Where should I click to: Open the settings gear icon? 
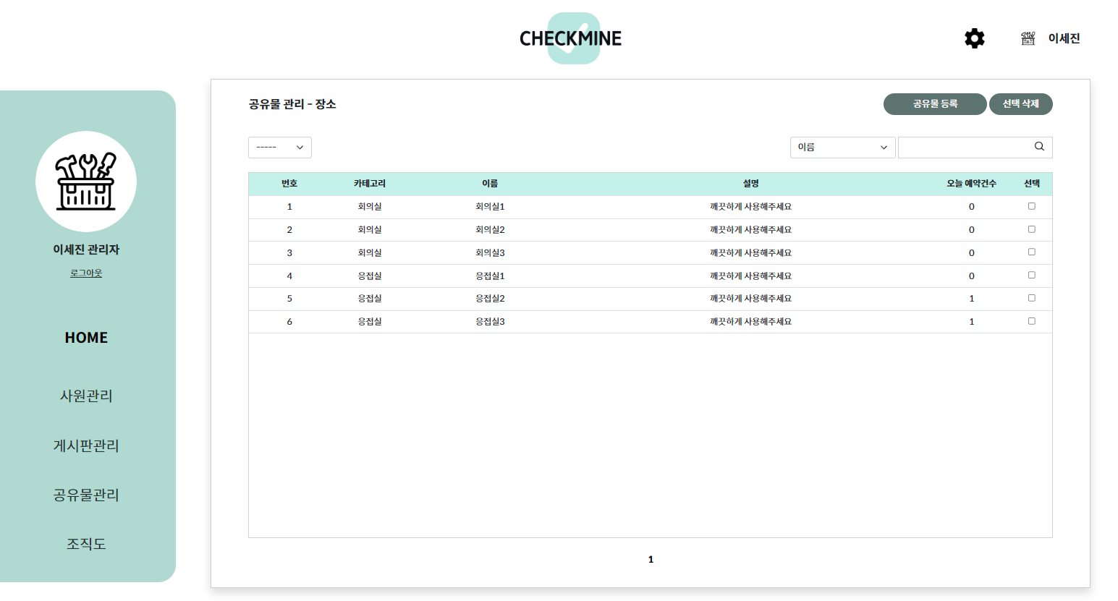(974, 38)
